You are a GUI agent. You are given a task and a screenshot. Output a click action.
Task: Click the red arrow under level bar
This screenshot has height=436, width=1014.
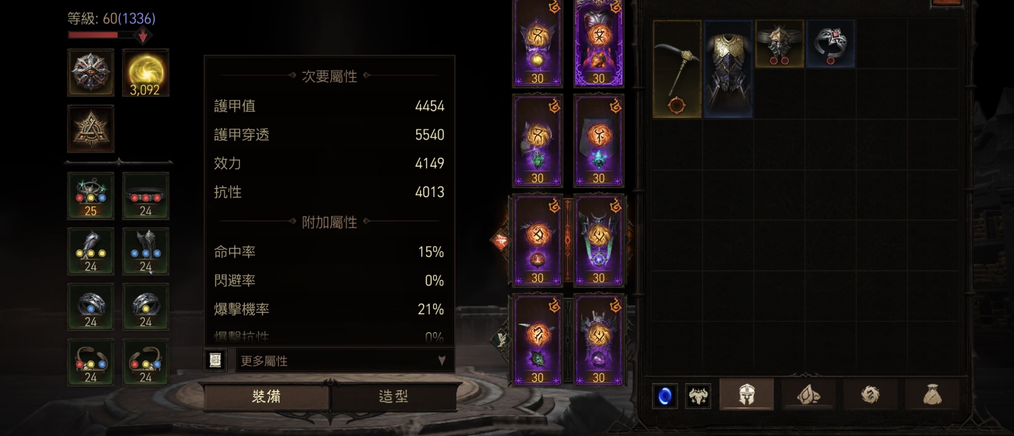[142, 35]
